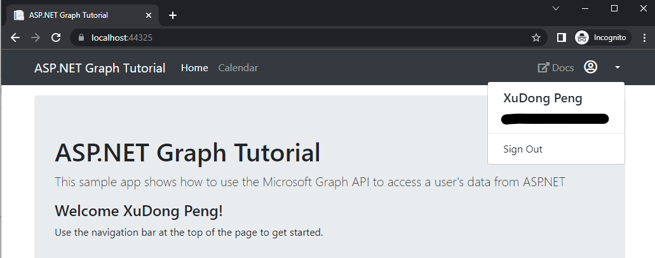
Task: Open the tab search chevron
Action: (x=556, y=8)
